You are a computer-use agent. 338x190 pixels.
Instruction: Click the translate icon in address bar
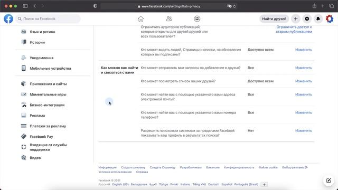tap(229, 6)
